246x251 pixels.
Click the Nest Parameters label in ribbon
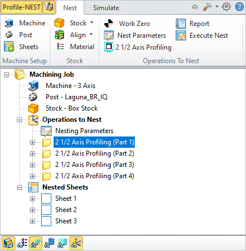click(142, 36)
